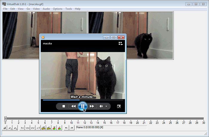Stop the macska video in the player
209x137 pixels.
(x=64, y=106)
